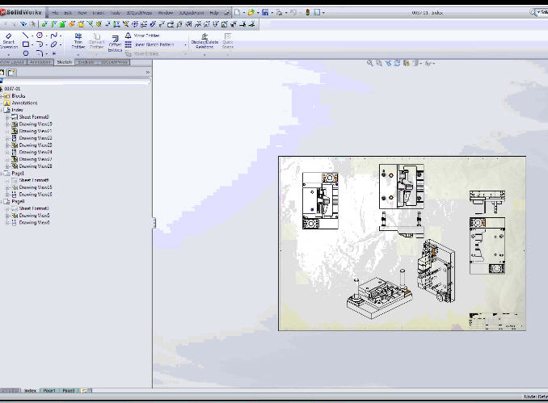This screenshot has height=403, width=548.
Task: Click the FeatureManager panel splitter handle
Action: [x=154, y=223]
